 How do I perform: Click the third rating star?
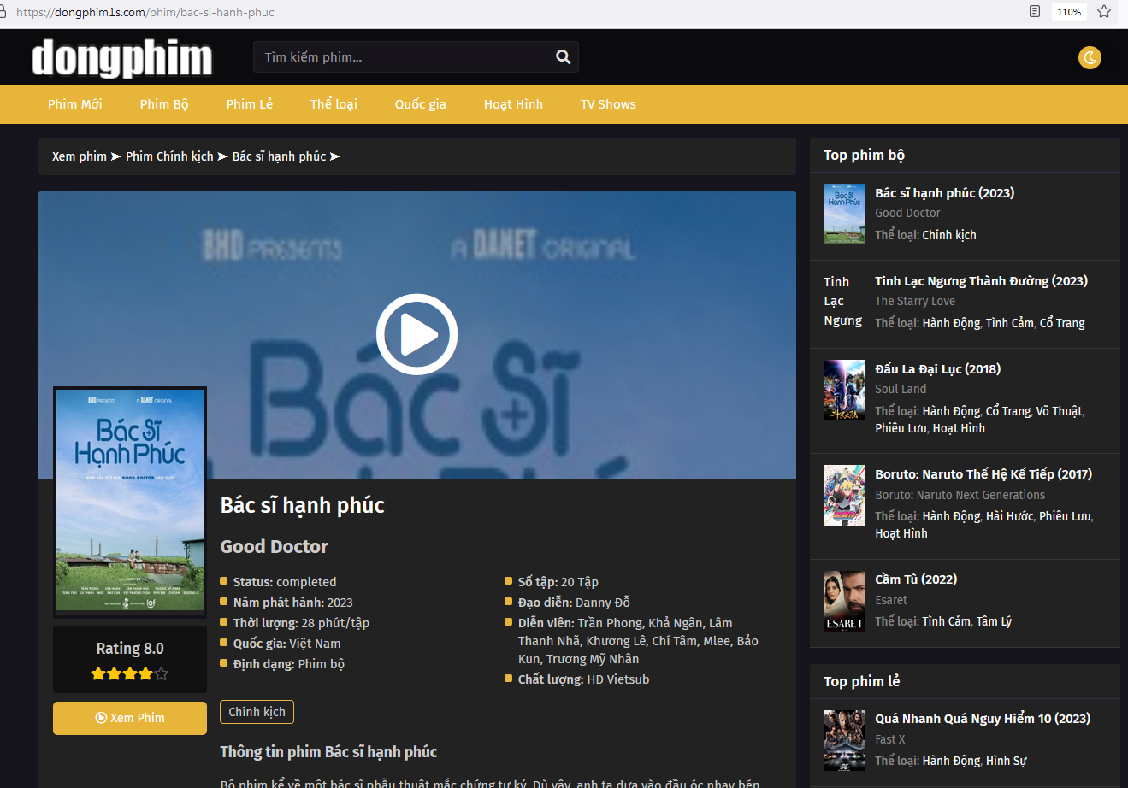coord(130,673)
